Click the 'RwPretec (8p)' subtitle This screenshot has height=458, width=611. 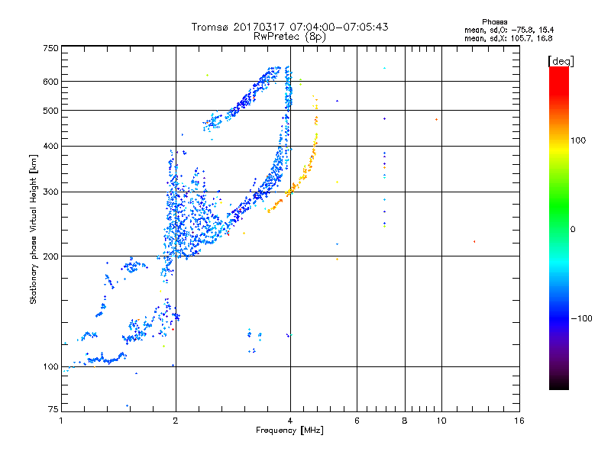coord(289,37)
